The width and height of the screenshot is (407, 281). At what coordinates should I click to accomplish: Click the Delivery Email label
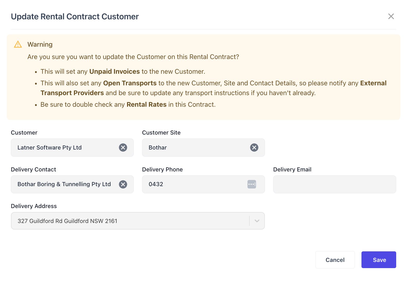tap(292, 169)
